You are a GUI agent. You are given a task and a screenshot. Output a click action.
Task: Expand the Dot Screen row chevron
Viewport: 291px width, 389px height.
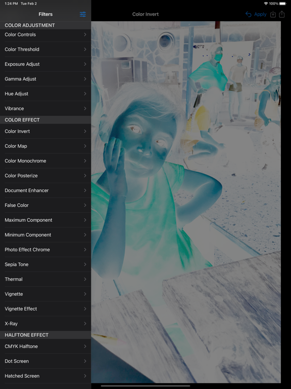click(x=85, y=361)
